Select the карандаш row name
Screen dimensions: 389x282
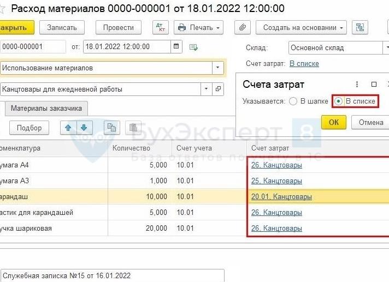(x=14, y=197)
